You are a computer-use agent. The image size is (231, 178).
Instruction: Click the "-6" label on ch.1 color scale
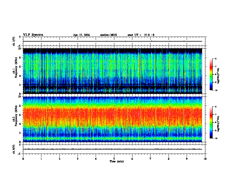tap(215, 58)
